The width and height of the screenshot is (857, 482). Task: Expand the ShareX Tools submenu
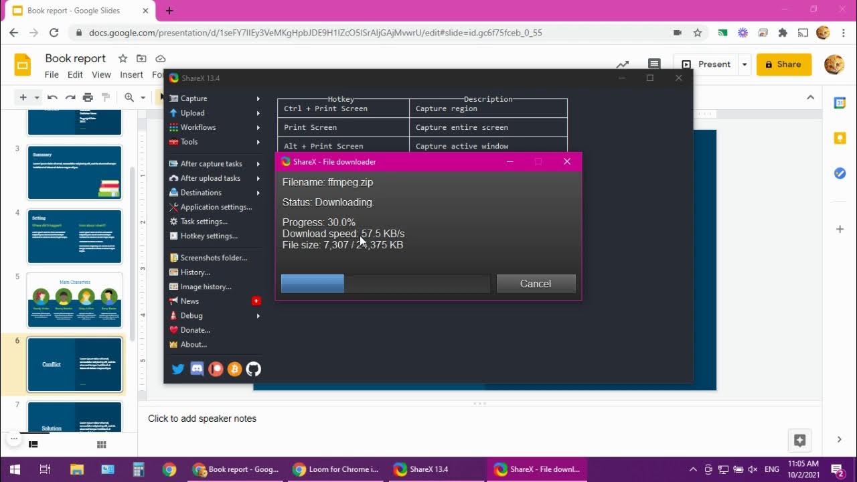click(258, 142)
